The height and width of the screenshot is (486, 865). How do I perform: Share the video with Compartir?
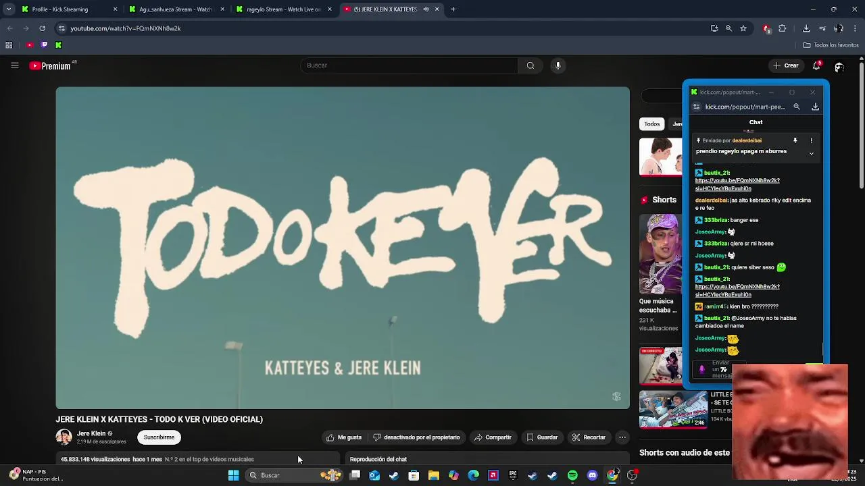pos(493,437)
